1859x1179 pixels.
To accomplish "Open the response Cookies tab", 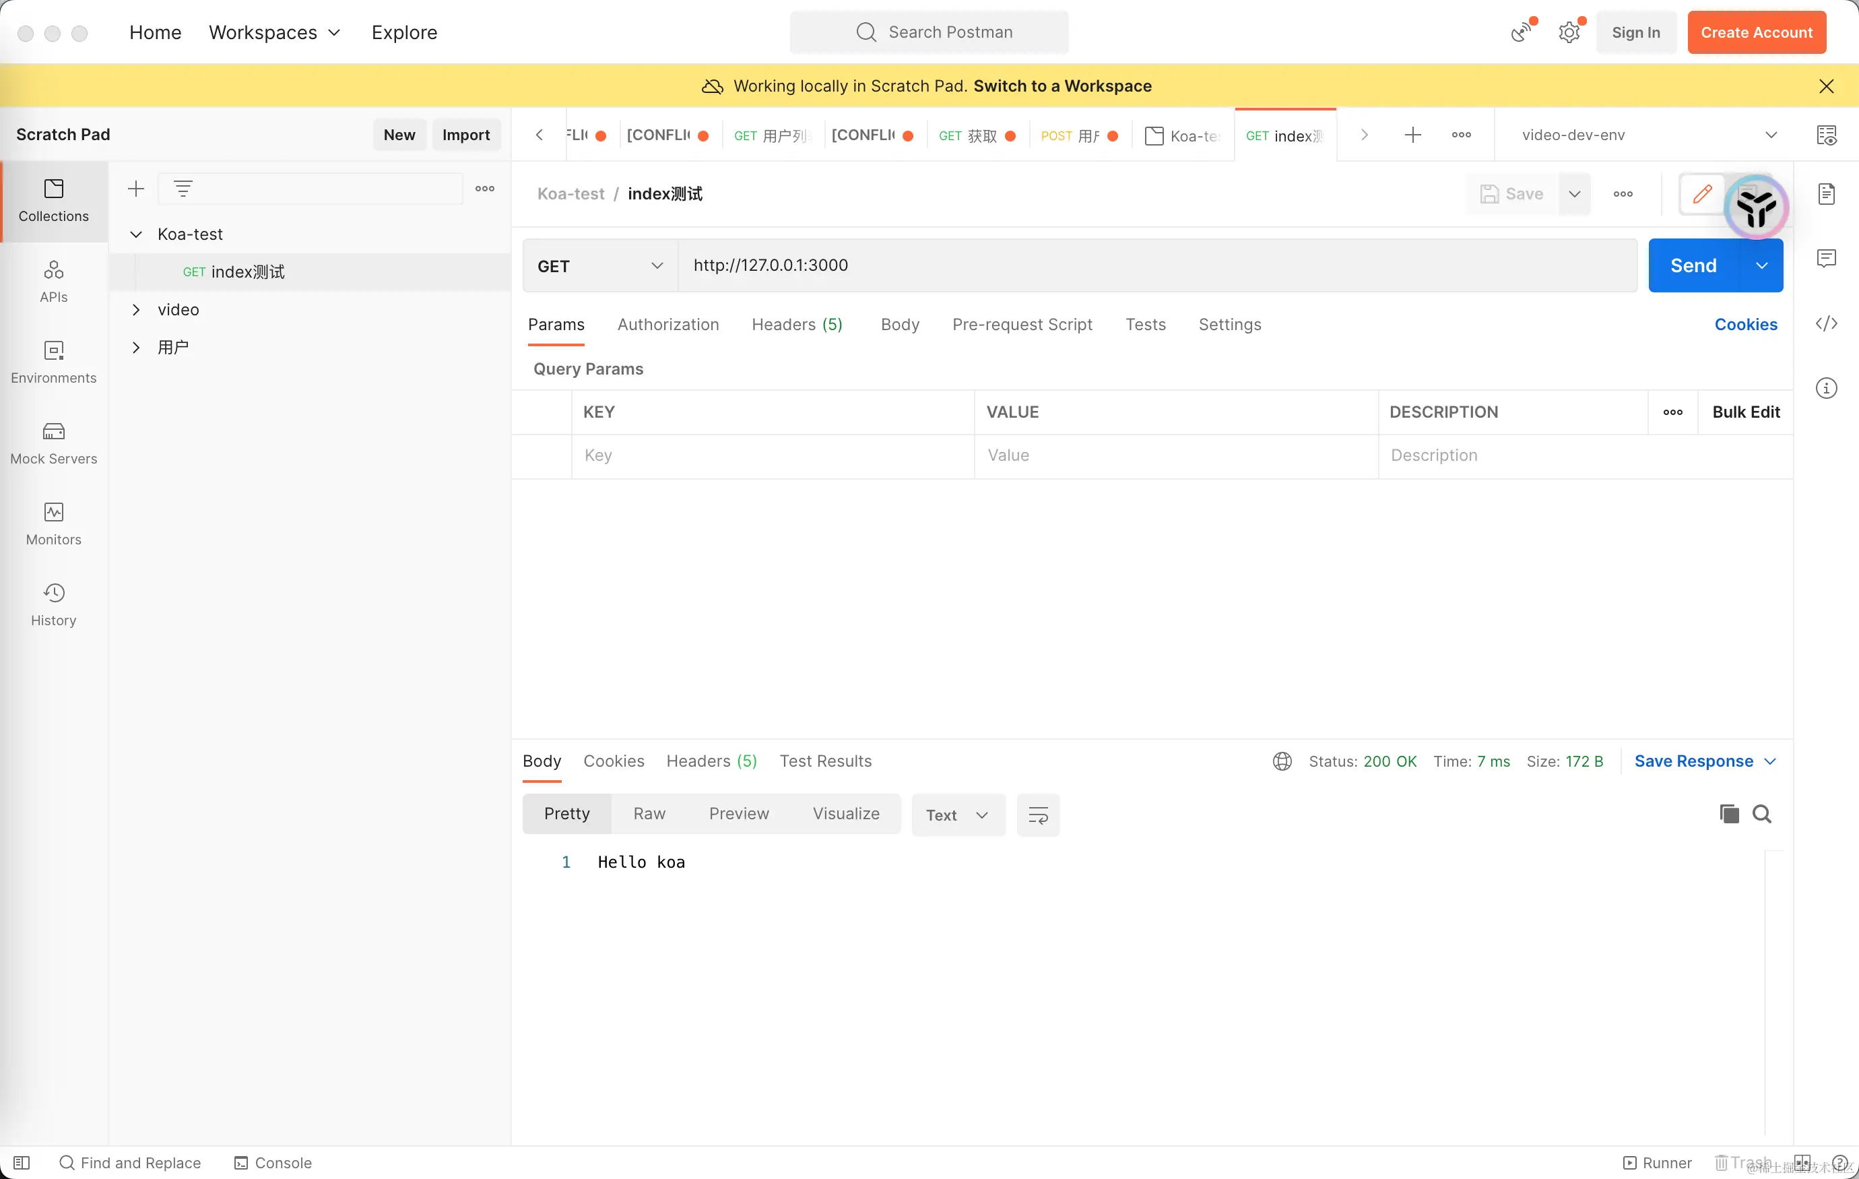I will click(613, 761).
